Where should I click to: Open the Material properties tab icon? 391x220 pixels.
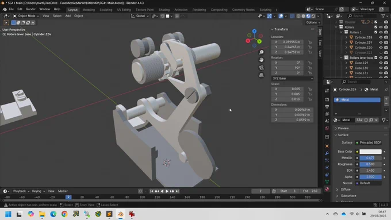tap(327, 189)
